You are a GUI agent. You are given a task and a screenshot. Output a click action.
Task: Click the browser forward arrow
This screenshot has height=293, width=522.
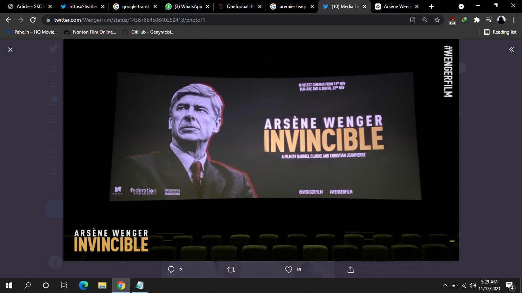21,20
